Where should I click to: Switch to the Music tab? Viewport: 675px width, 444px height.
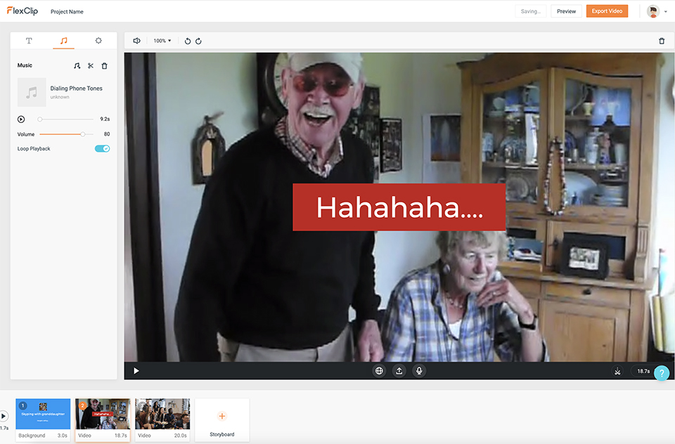tap(64, 41)
